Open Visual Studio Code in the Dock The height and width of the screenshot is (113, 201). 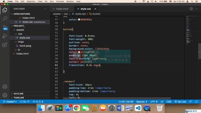pyautogui.click(x=138, y=108)
